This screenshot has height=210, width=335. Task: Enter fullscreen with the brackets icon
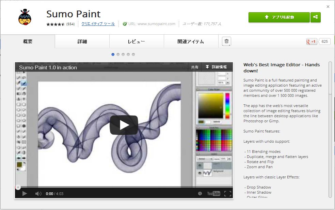pyautogui.click(x=228, y=194)
